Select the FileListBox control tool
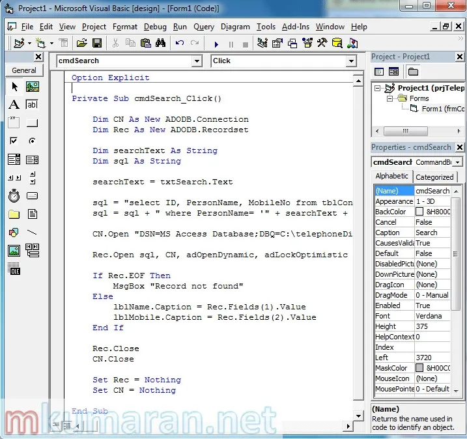This screenshot has width=467, height=439. pyautogui.click(x=32, y=214)
